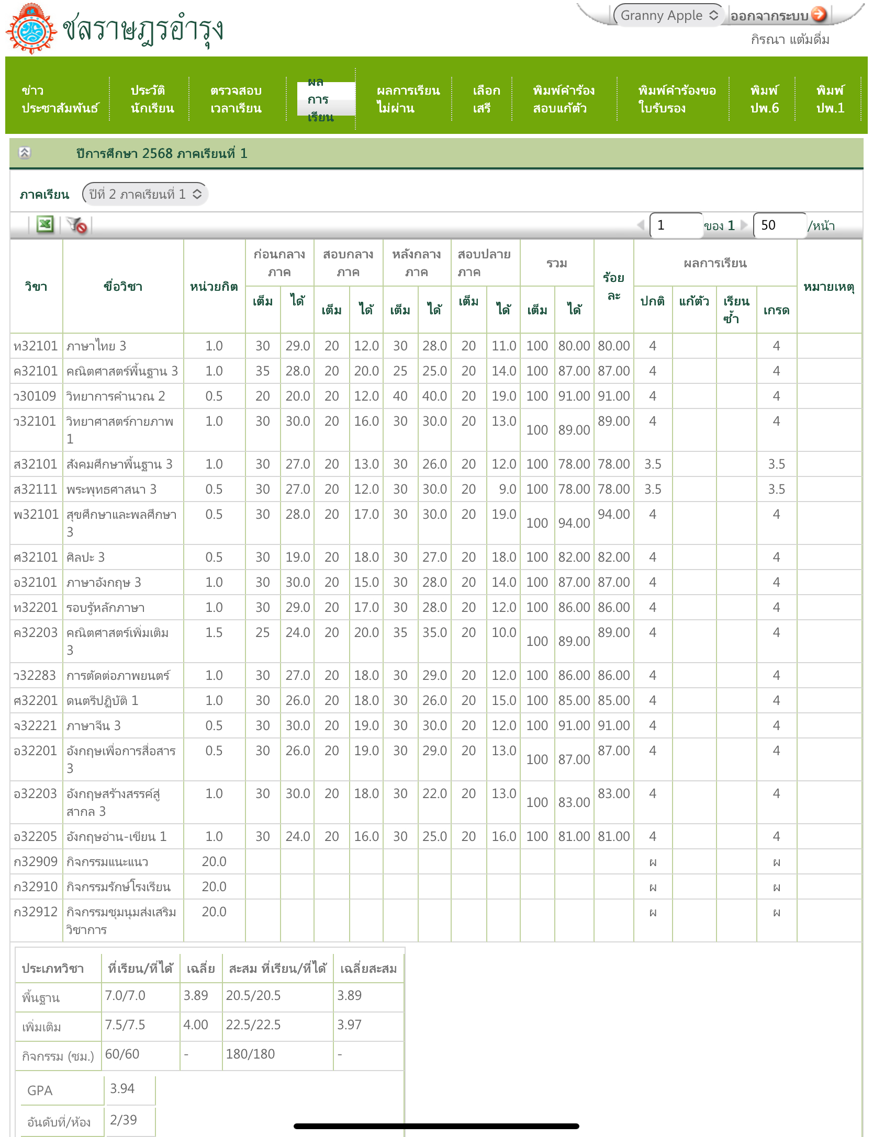
Task: Open the ภาคเรียน semester dropdown
Action: coord(145,194)
